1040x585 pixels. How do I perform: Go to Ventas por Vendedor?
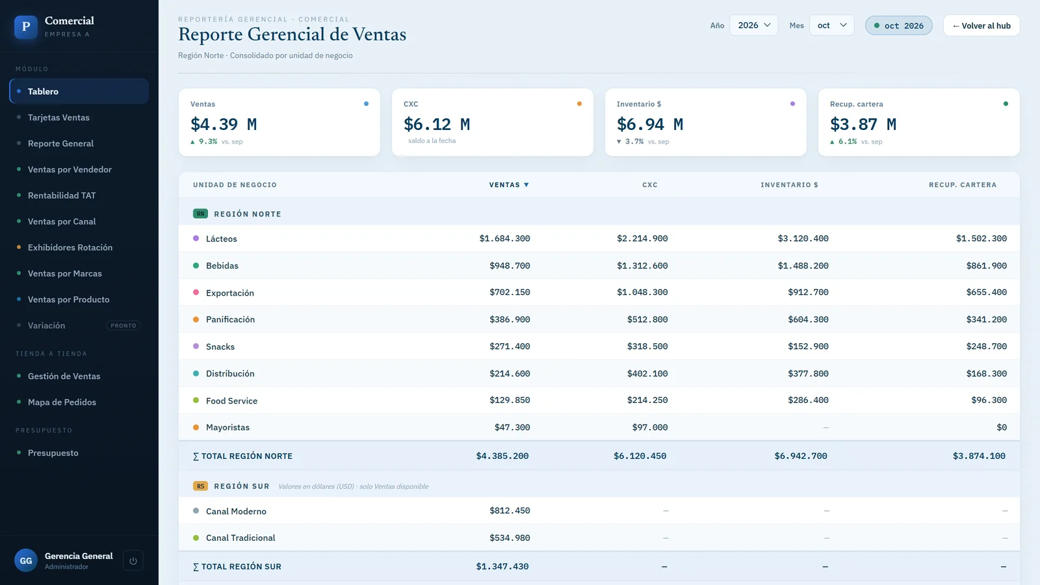point(79,170)
